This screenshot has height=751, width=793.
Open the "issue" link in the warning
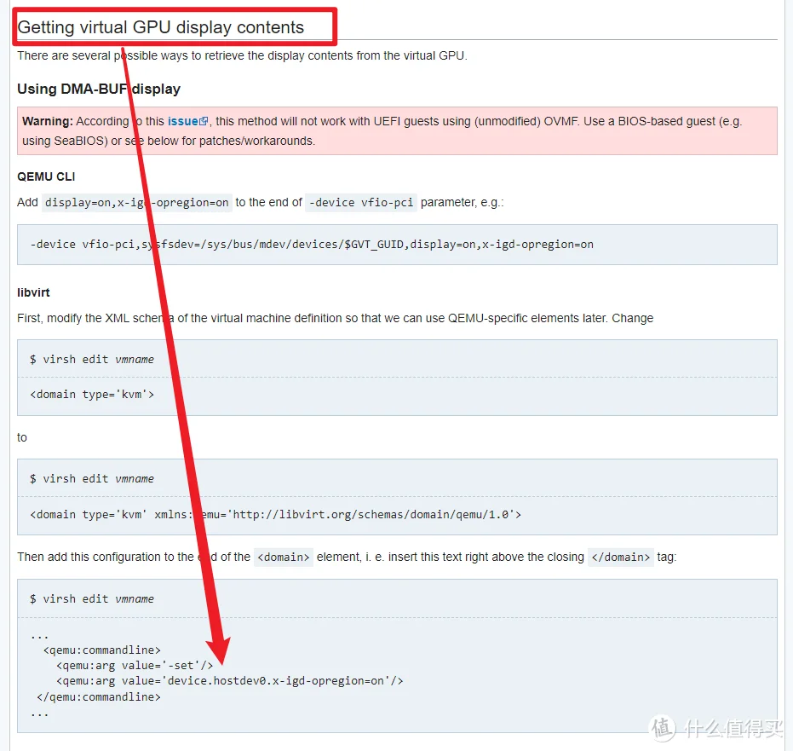click(x=182, y=121)
